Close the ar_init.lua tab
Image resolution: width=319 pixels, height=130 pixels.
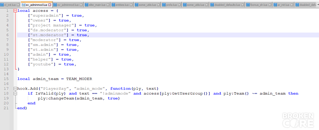[292, 5]
